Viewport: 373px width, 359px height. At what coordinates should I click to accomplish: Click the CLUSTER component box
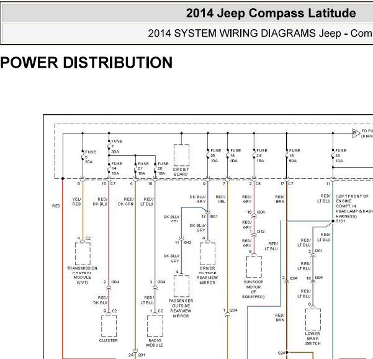(x=109, y=326)
